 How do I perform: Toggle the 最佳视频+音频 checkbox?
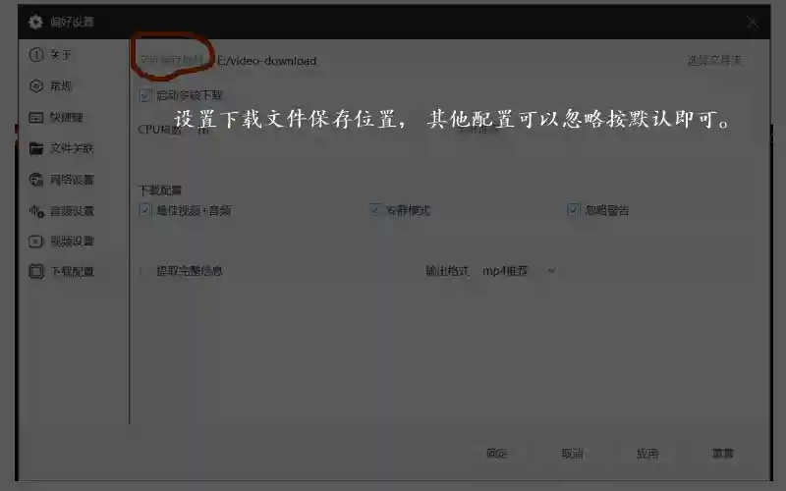click(x=144, y=210)
